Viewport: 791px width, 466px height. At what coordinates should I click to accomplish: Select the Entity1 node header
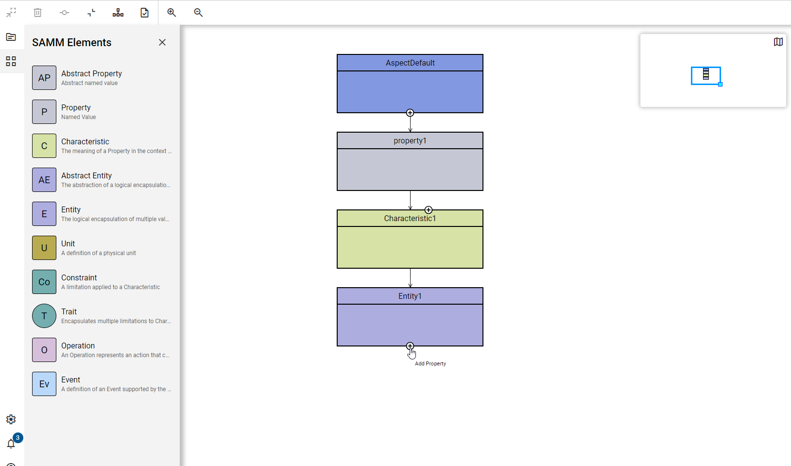[x=410, y=296]
